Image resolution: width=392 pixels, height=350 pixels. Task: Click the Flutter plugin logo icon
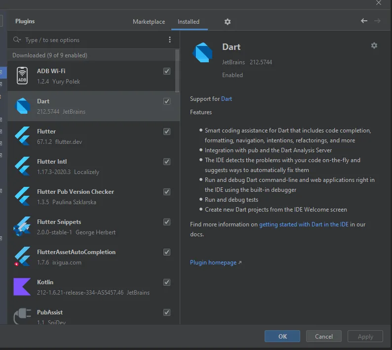click(x=22, y=136)
